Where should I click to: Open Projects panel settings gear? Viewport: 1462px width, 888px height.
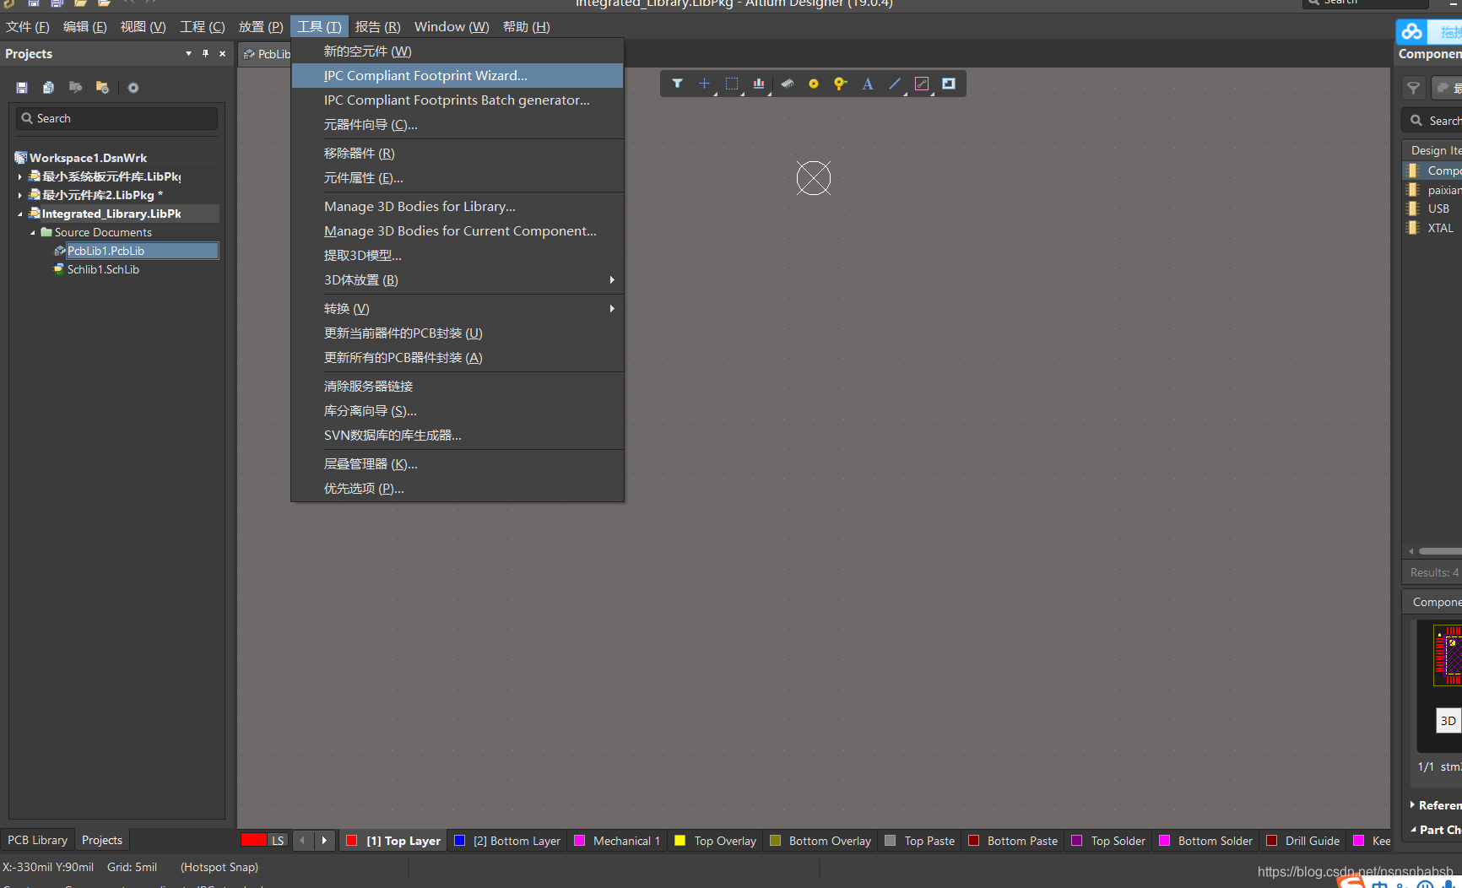tap(133, 88)
